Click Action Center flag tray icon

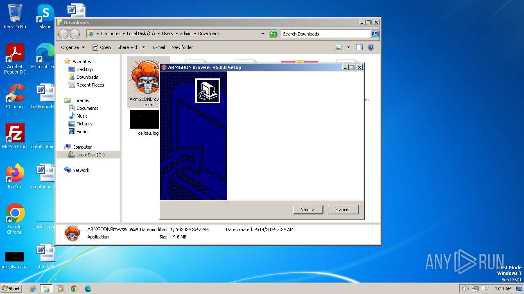click(485, 289)
